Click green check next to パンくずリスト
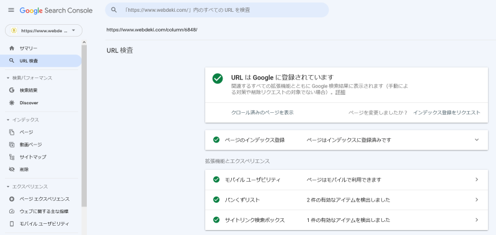This screenshot has height=235, width=496. tap(216, 200)
